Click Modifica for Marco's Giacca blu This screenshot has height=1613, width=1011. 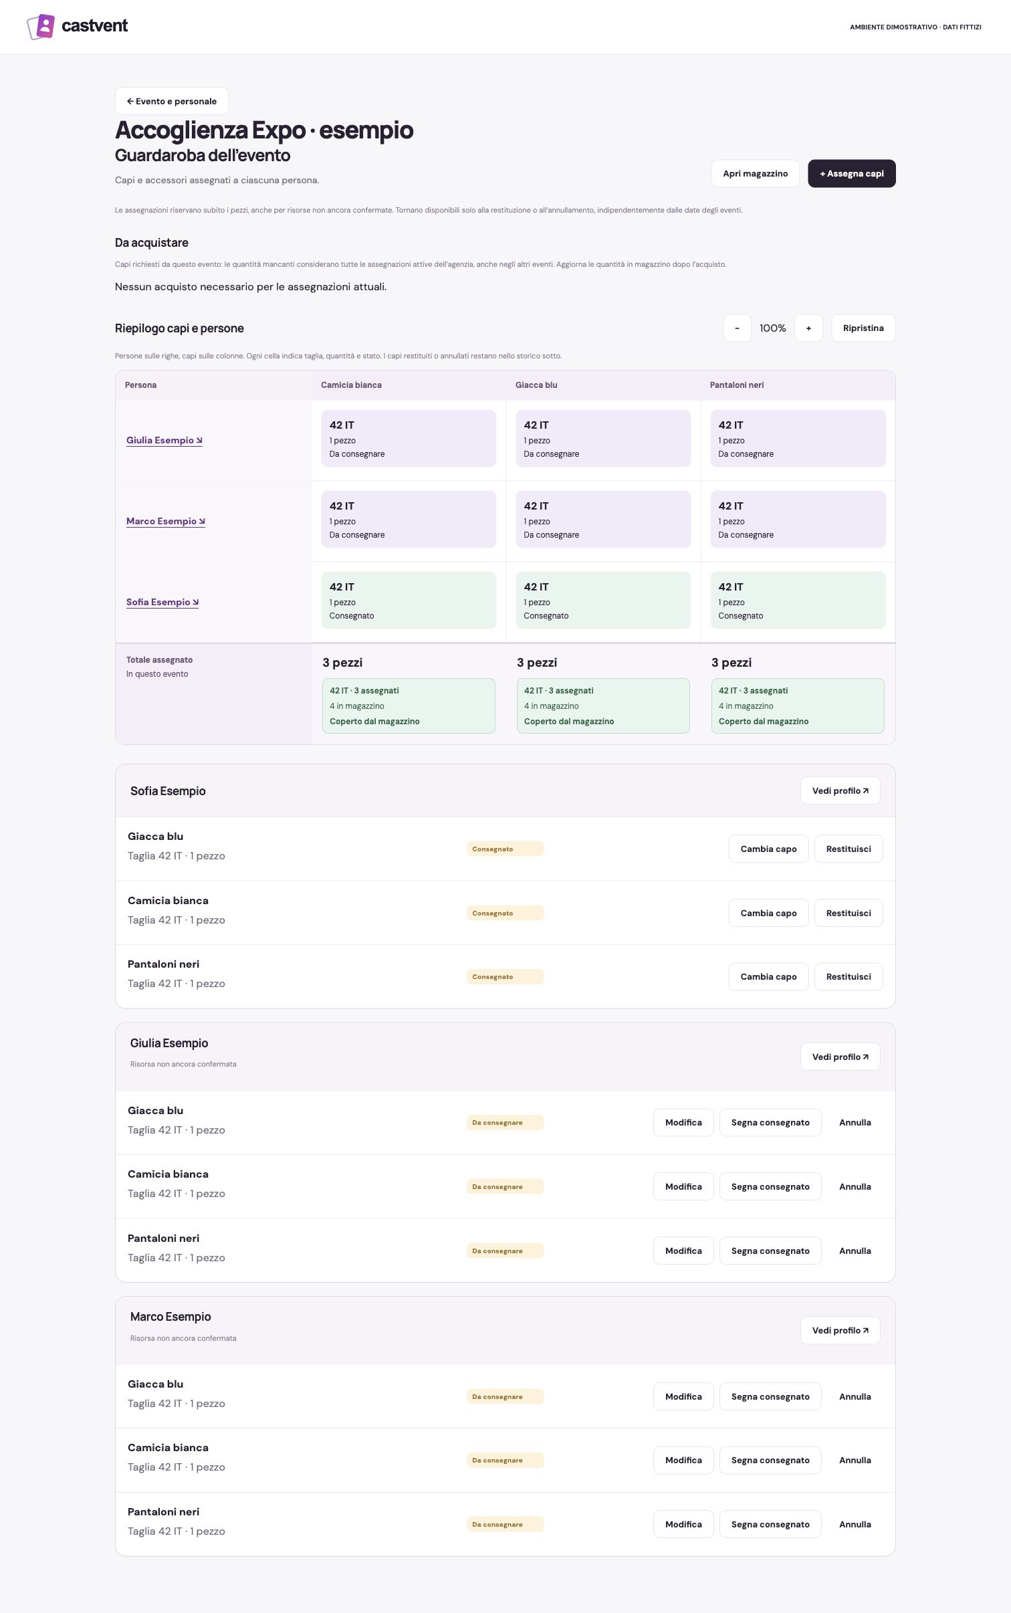click(683, 1396)
